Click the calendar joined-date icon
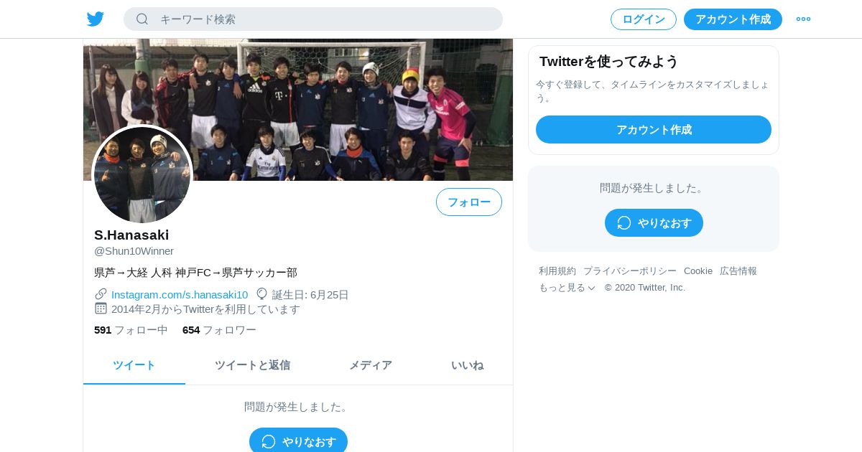The image size is (862, 452). click(x=101, y=309)
